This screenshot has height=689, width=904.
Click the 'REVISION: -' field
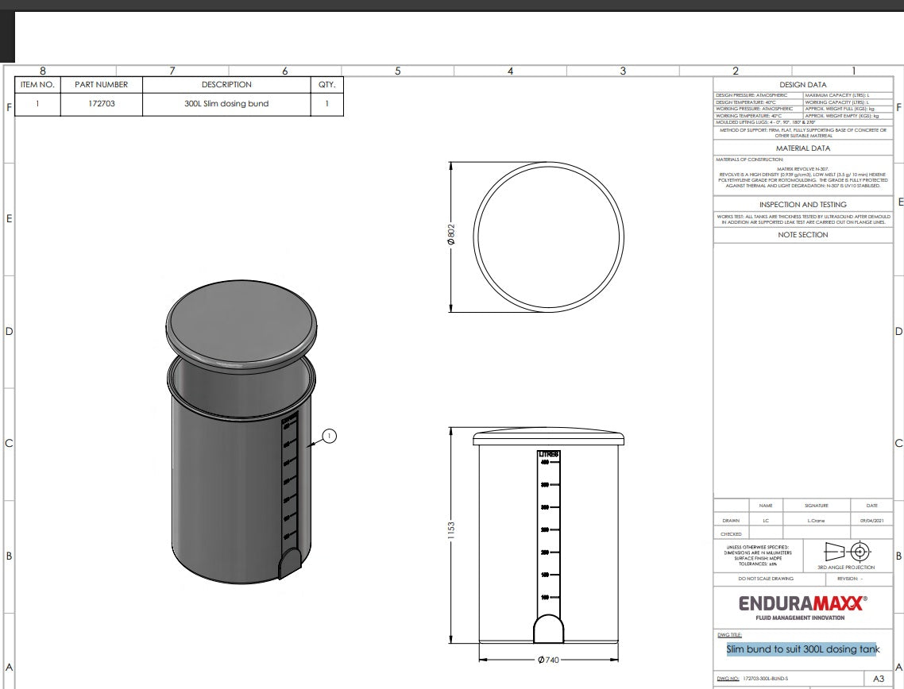[x=850, y=579]
